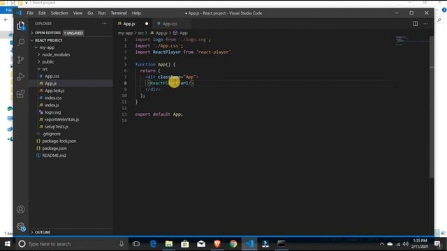
Task: Show hidden system tray icons
Action: click(x=382, y=244)
